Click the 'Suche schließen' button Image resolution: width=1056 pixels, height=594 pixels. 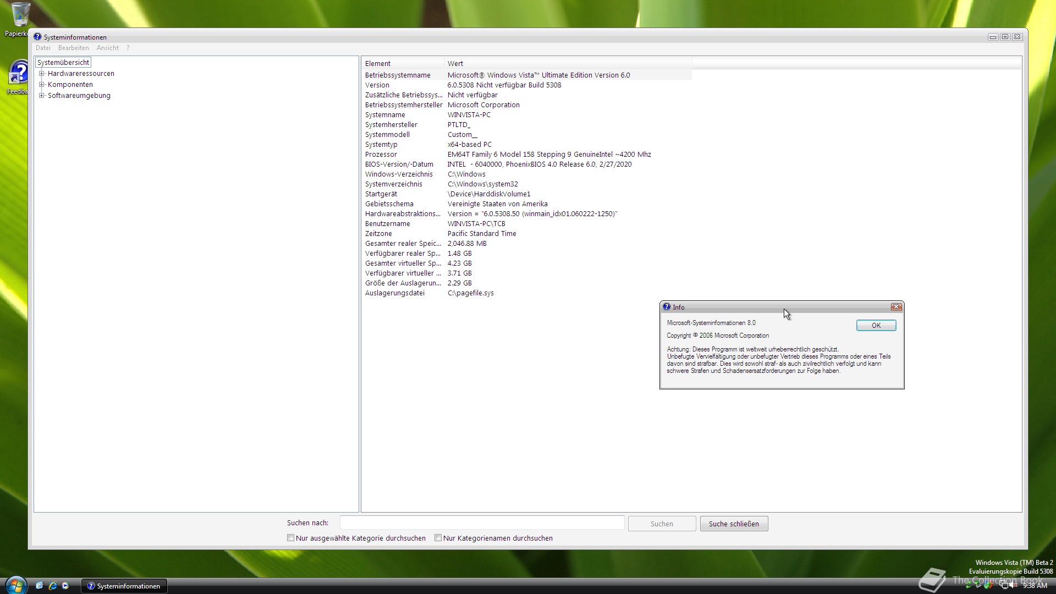click(x=733, y=524)
